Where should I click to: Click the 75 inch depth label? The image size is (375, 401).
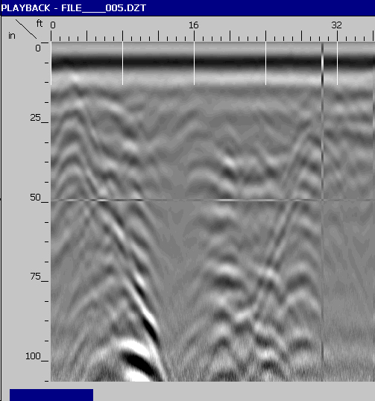(x=35, y=277)
